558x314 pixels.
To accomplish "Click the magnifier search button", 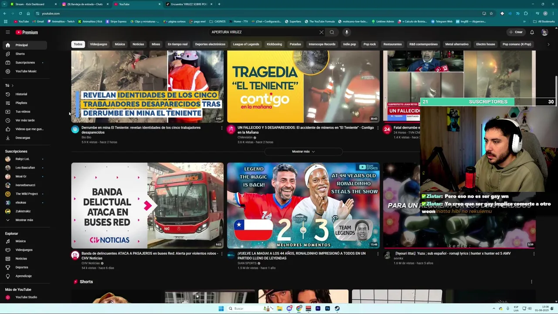I will pos(332,32).
